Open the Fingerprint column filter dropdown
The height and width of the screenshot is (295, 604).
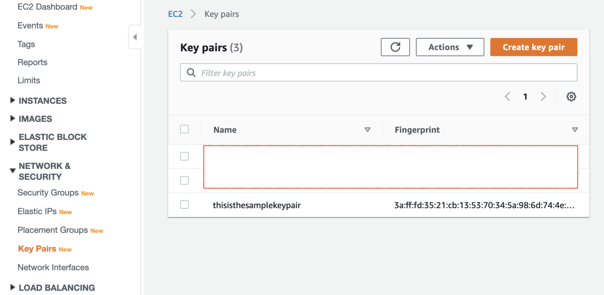pyautogui.click(x=575, y=129)
